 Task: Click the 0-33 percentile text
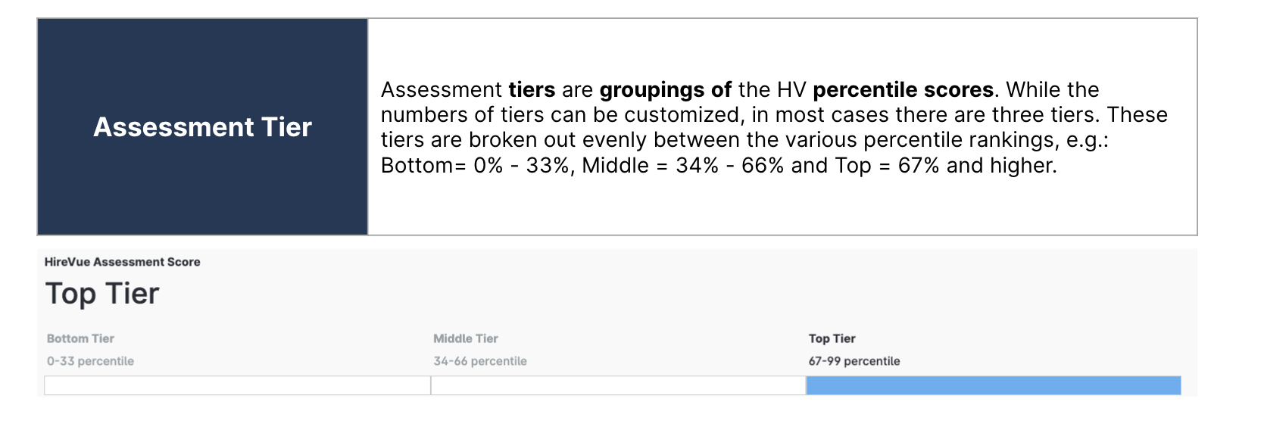pos(90,361)
